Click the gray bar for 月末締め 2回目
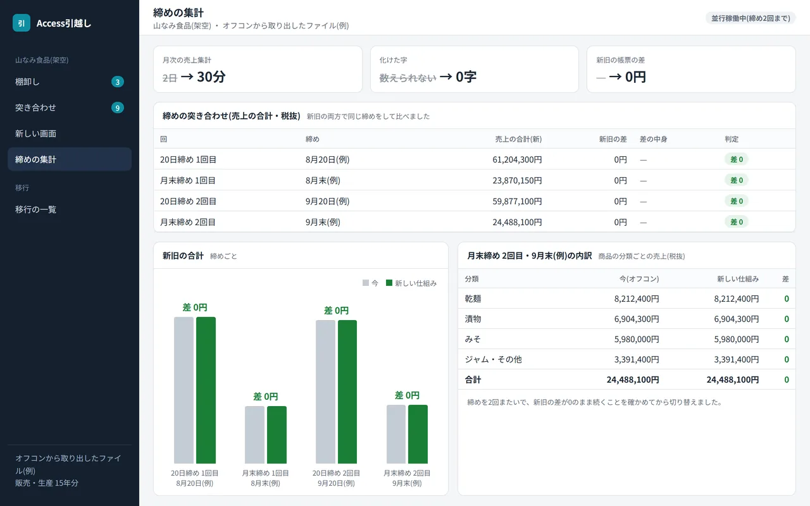 tap(396, 435)
